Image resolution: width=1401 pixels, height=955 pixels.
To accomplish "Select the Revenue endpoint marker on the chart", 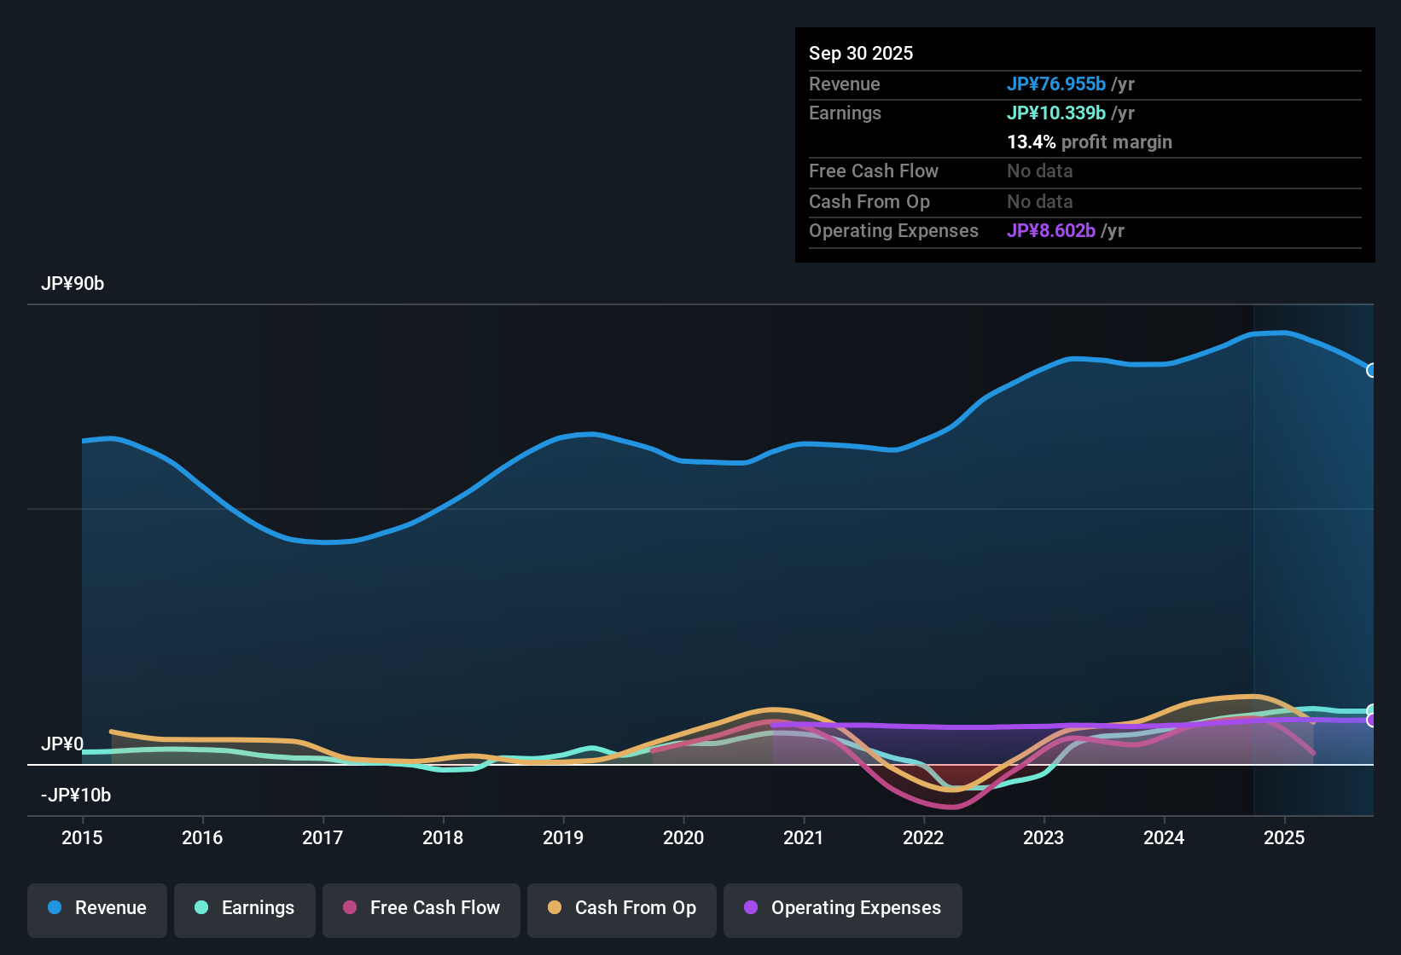I will point(1370,371).
